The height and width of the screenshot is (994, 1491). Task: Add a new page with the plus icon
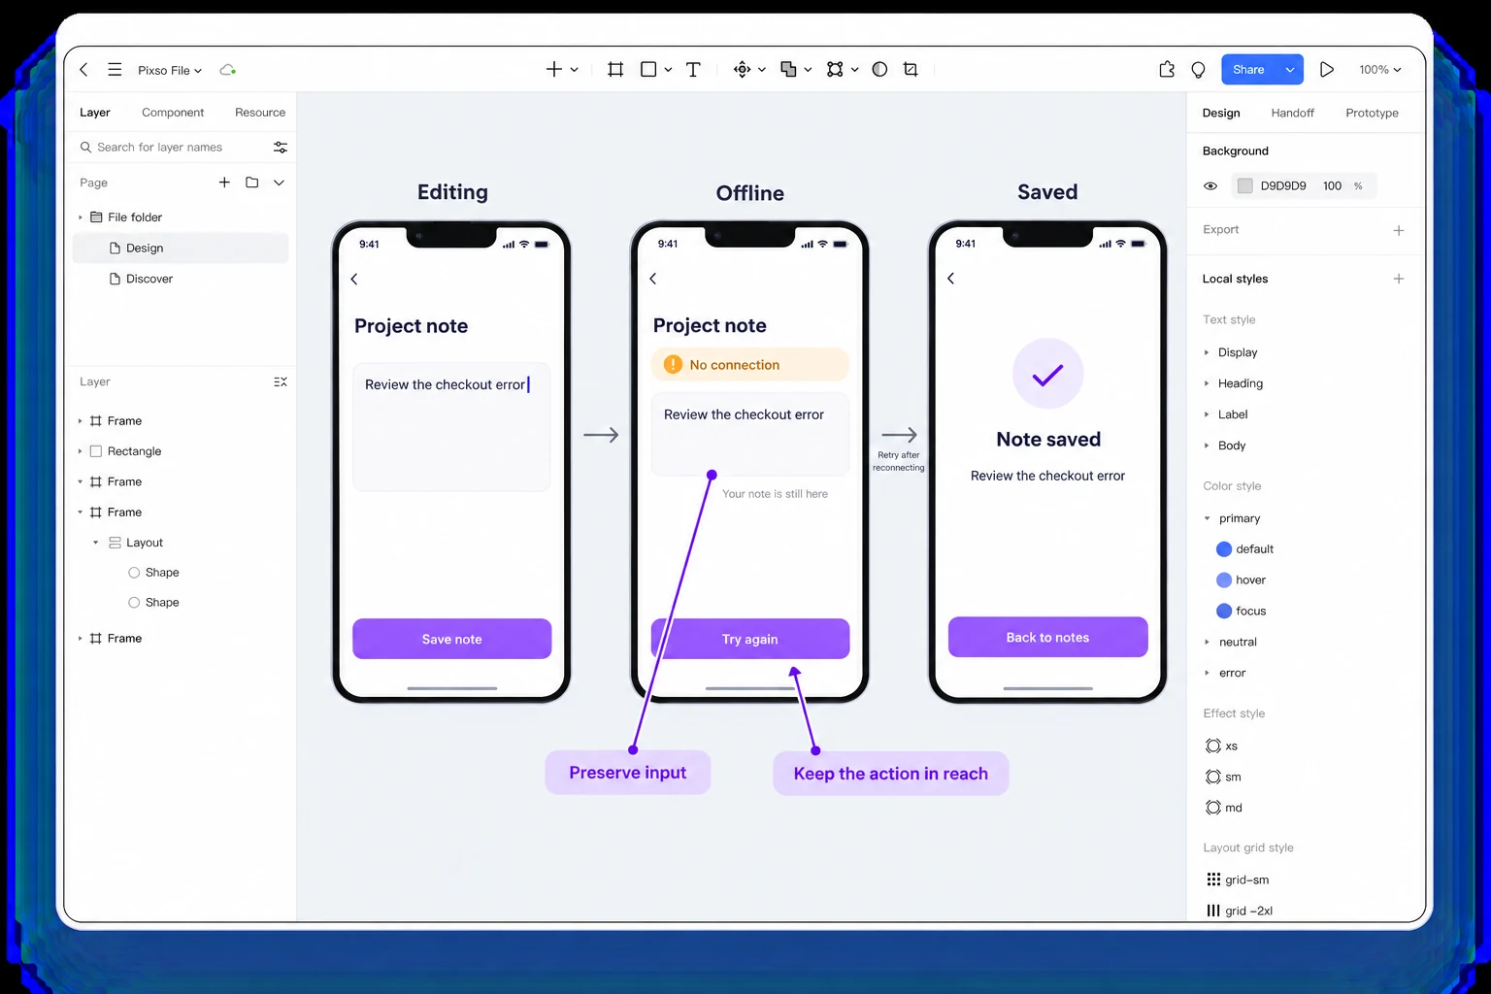pos(224,182)
